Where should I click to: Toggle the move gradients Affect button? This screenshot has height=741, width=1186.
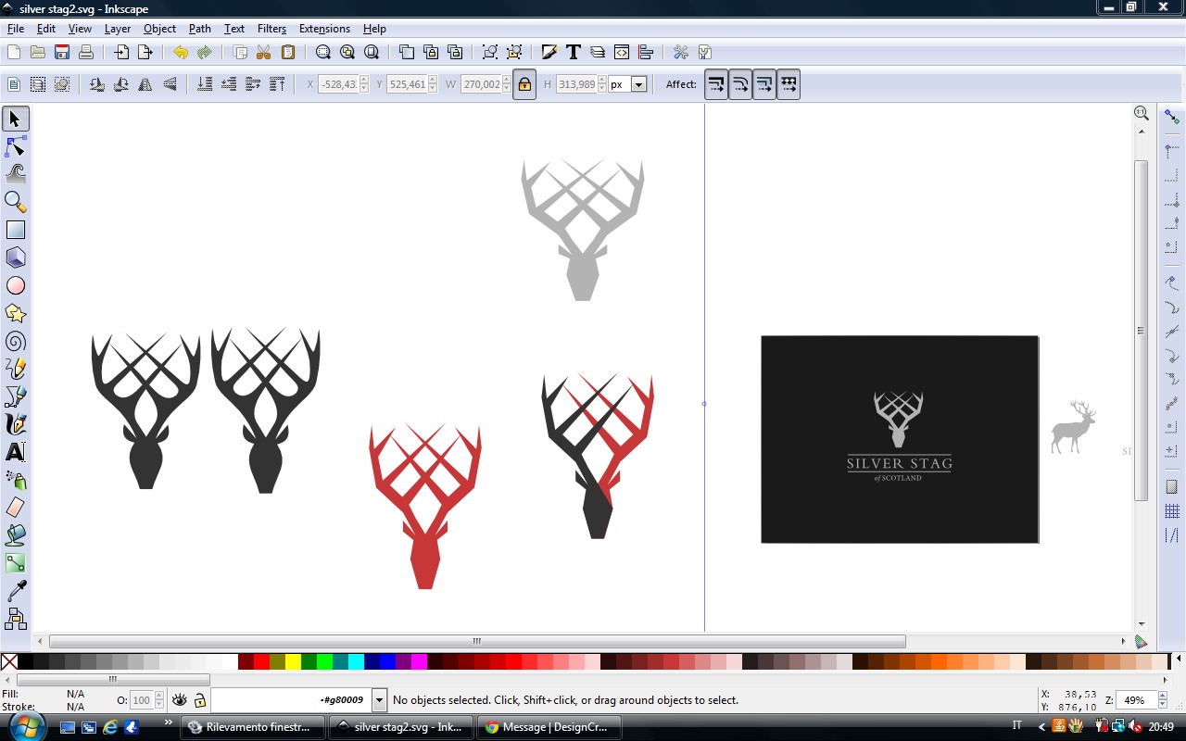pyautogui.click(x=763, y=83)
